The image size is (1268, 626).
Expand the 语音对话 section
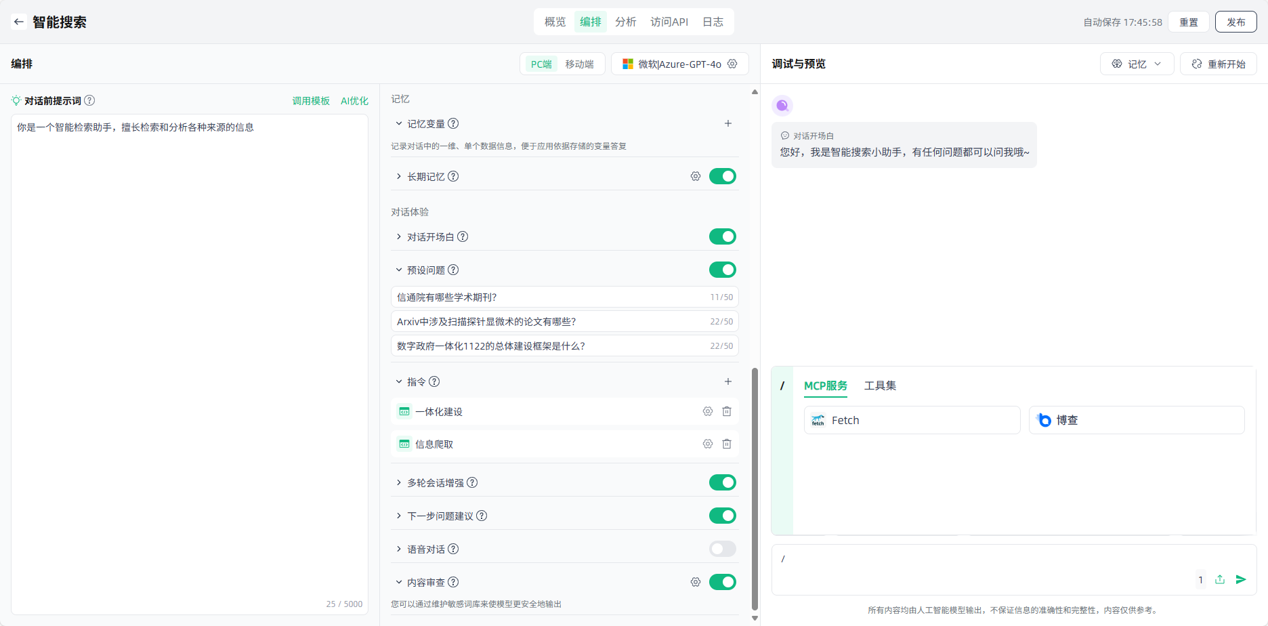(x=399, y=549)
